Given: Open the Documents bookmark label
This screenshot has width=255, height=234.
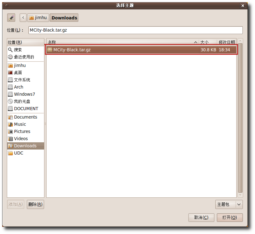Looking at the screenshot, I should click(x=26, y=117).
